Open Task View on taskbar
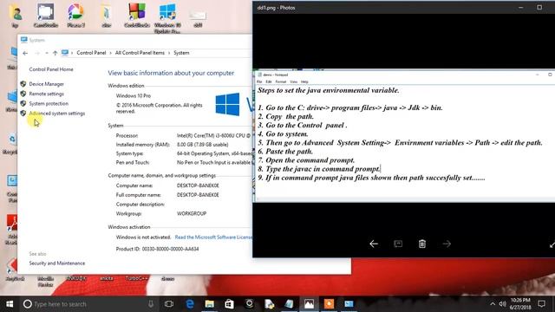 pyautogui.click(x=169, y=304)
